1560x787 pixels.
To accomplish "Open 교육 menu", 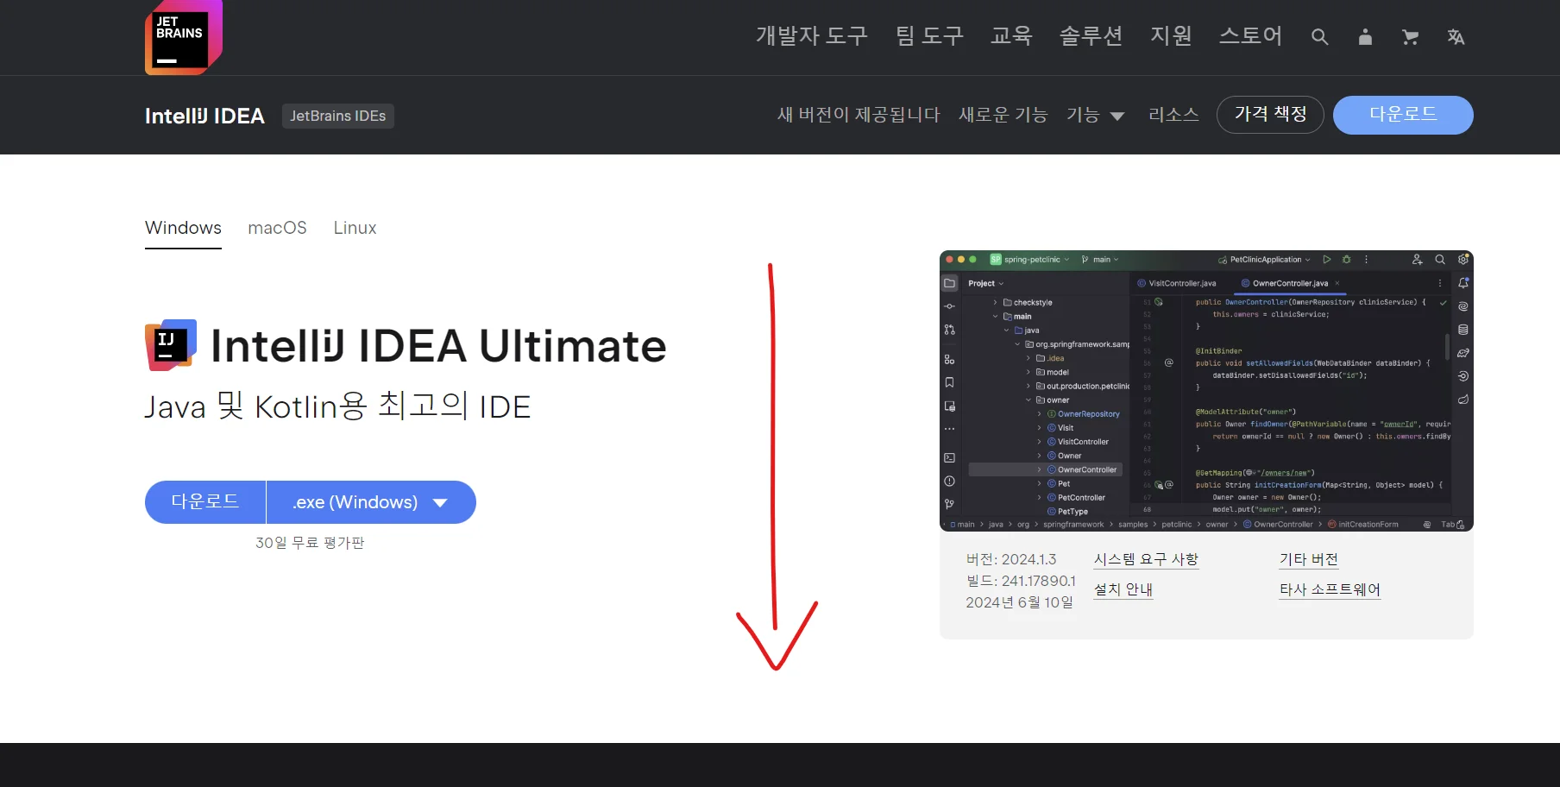I will 1011,35.
